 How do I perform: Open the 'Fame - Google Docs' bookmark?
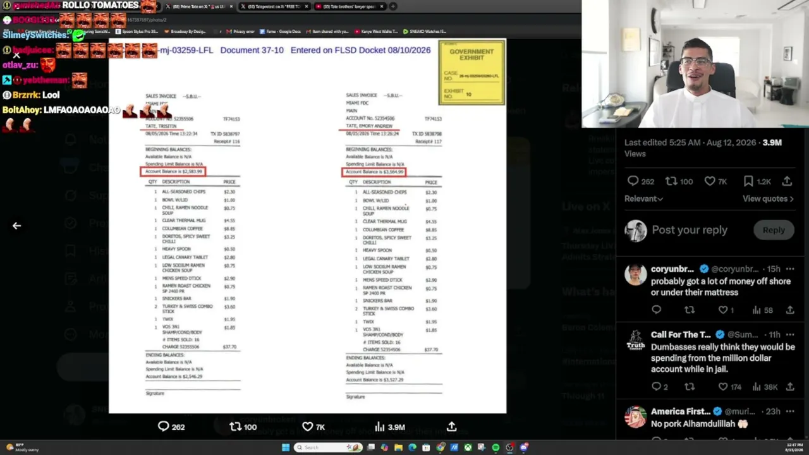click(281, 32)
